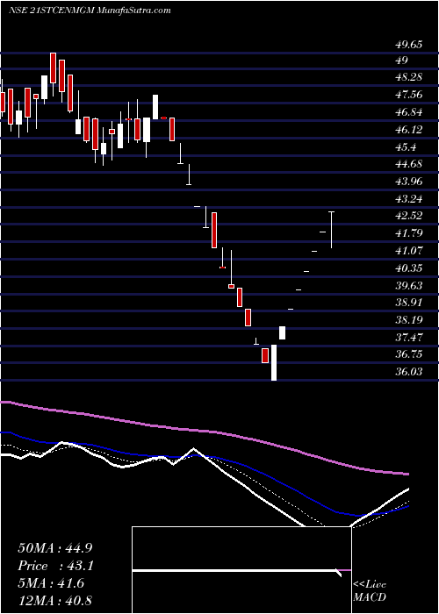
Task: Click inside the Live MACD box
Action: [241, 570]
